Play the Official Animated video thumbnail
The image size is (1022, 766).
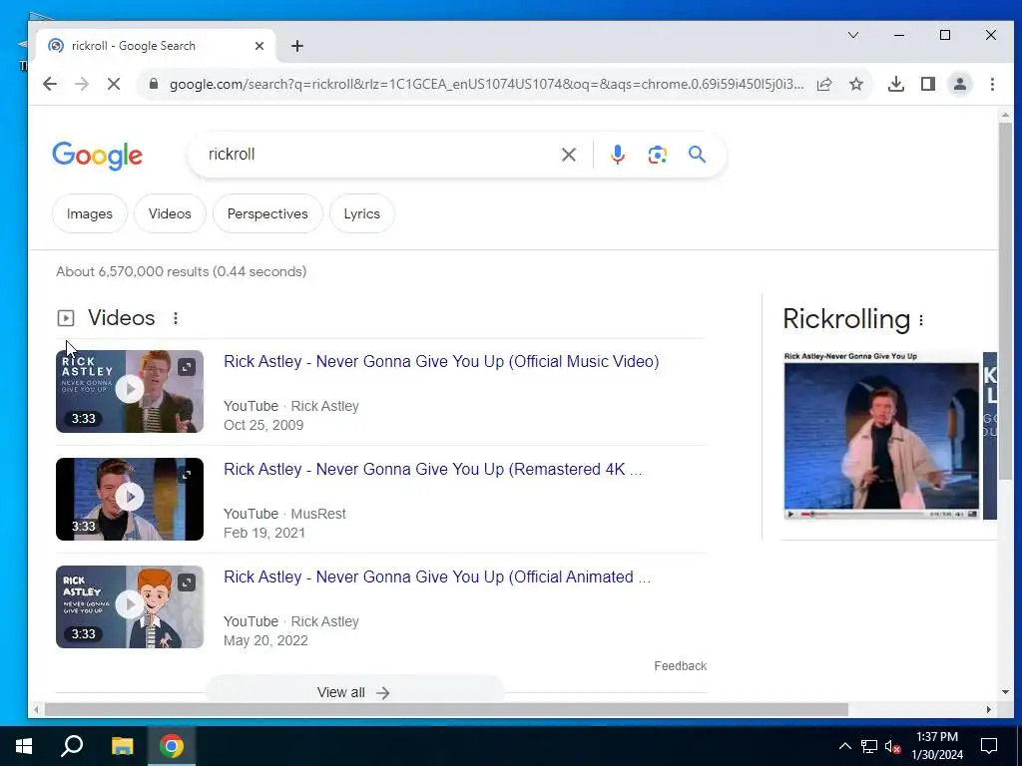click(130, 605)
